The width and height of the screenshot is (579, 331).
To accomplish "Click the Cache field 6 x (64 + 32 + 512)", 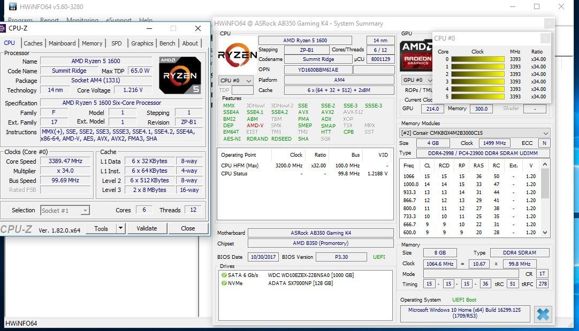I will coord(339,90).
